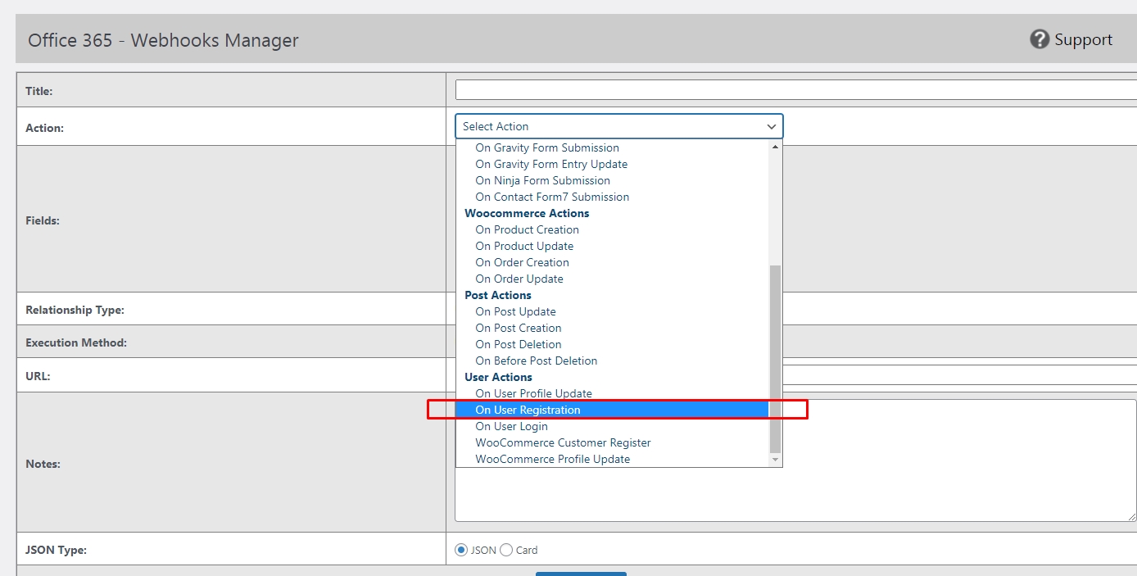Select On Contact Form7 Submission option
The width and height of the screenshot is (1137, 576).
tap(552, 197)
